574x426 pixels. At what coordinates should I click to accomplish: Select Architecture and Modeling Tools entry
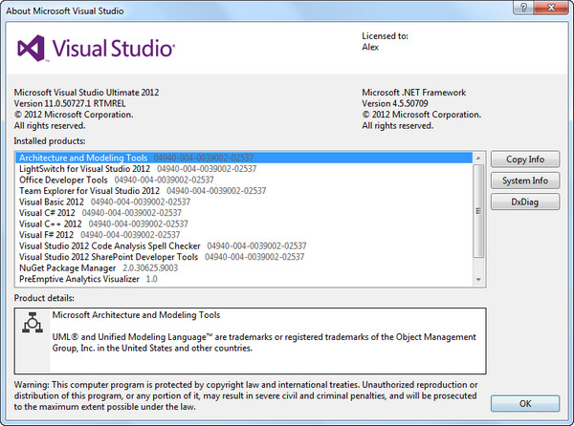pyautogui.click(x=83, y=157)
